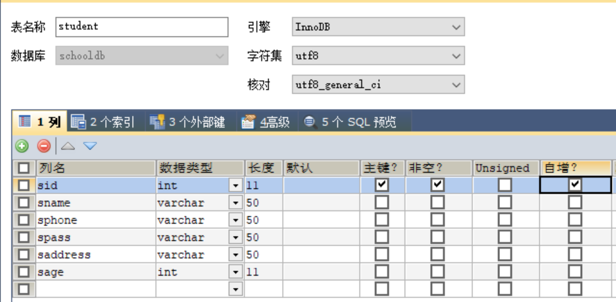The image size is (616, 302).
Task: Check the 非空 checkbox for spass
Action: pos(437,237)
